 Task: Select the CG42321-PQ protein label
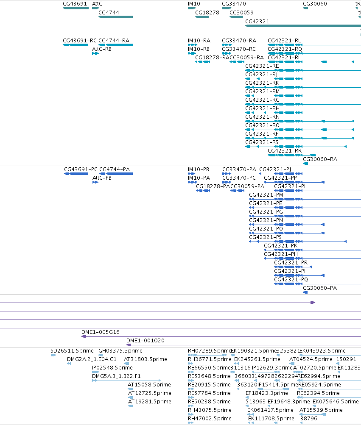point(291,280)
